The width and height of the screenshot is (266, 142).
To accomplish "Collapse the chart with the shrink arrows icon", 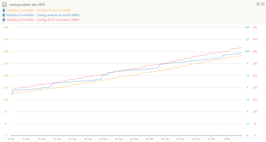I will tap(263, 4).
